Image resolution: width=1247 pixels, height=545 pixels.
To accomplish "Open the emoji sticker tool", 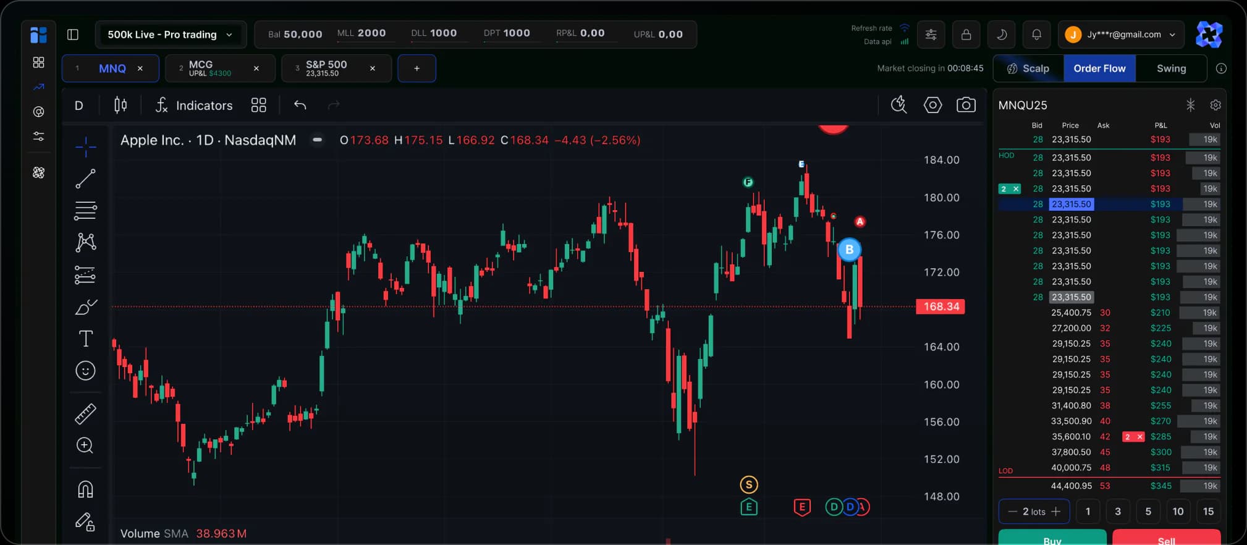I will coord(85,371).
